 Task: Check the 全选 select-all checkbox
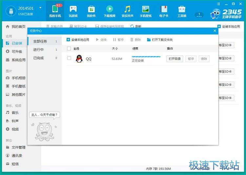click(x=69, y=49)
